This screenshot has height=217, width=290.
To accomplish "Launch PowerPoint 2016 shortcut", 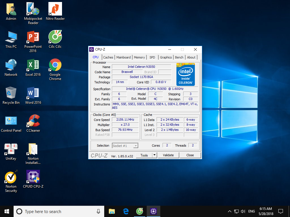I will tap(33, 42).
